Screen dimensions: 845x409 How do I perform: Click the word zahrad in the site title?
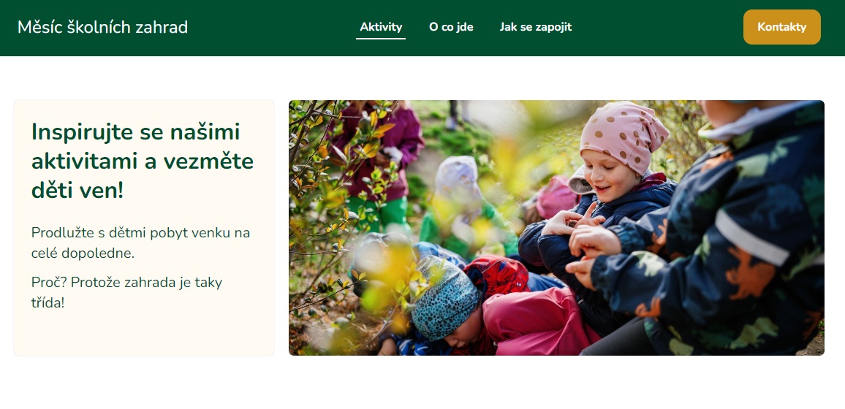[162, 27]
